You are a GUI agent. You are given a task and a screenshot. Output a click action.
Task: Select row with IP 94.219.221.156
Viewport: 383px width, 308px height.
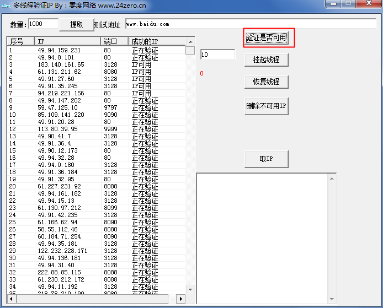tap(96, 93)
